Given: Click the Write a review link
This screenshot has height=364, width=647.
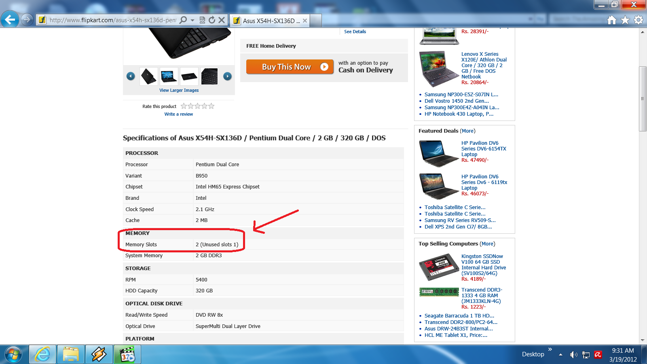Looking at the screenshot, I should point(179,114).
